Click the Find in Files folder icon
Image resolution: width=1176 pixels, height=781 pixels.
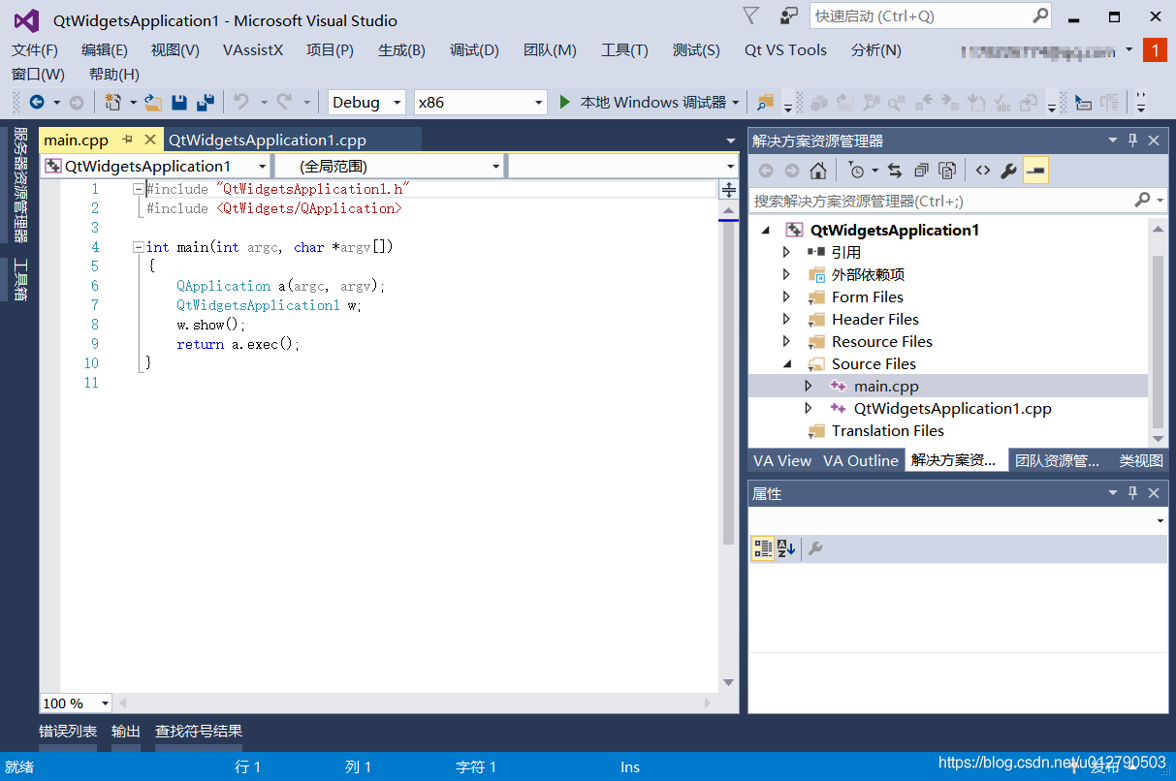(766, 102)
